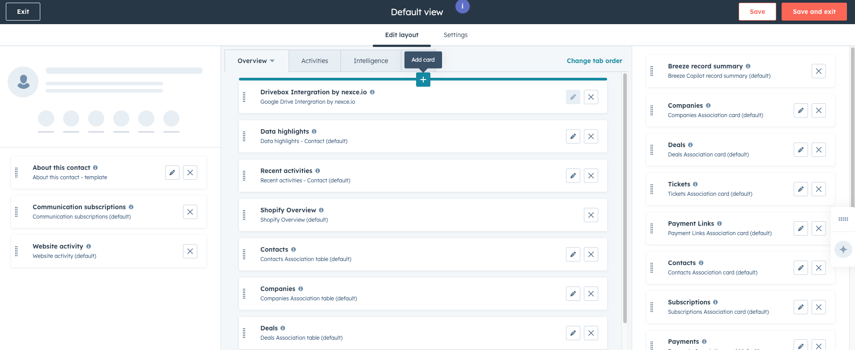Click the drag handle of About this contact card
Viewport: 855px width, 350px height.
point(16,173)
